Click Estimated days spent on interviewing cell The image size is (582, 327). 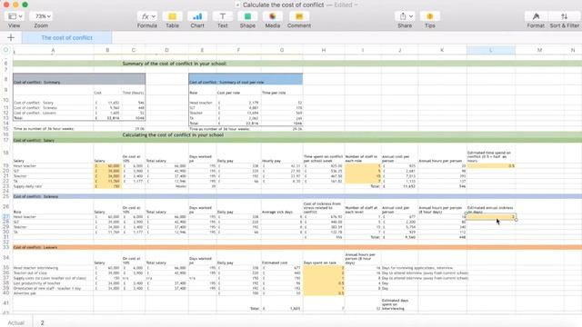pos(400,304)
